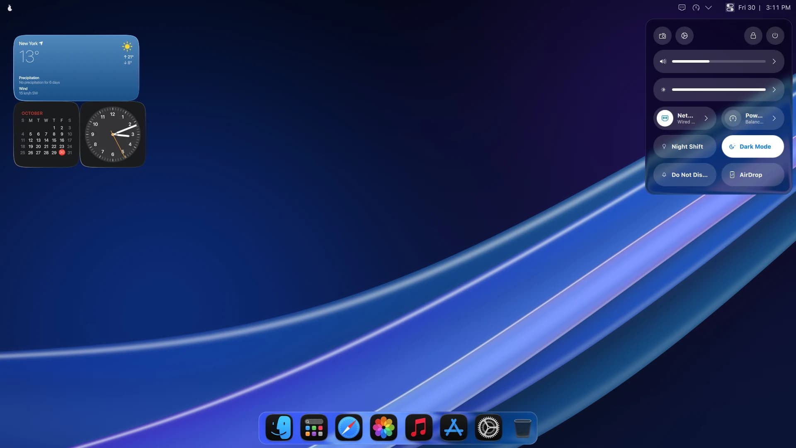Expand the volume output chevron

tap(774, 61)
